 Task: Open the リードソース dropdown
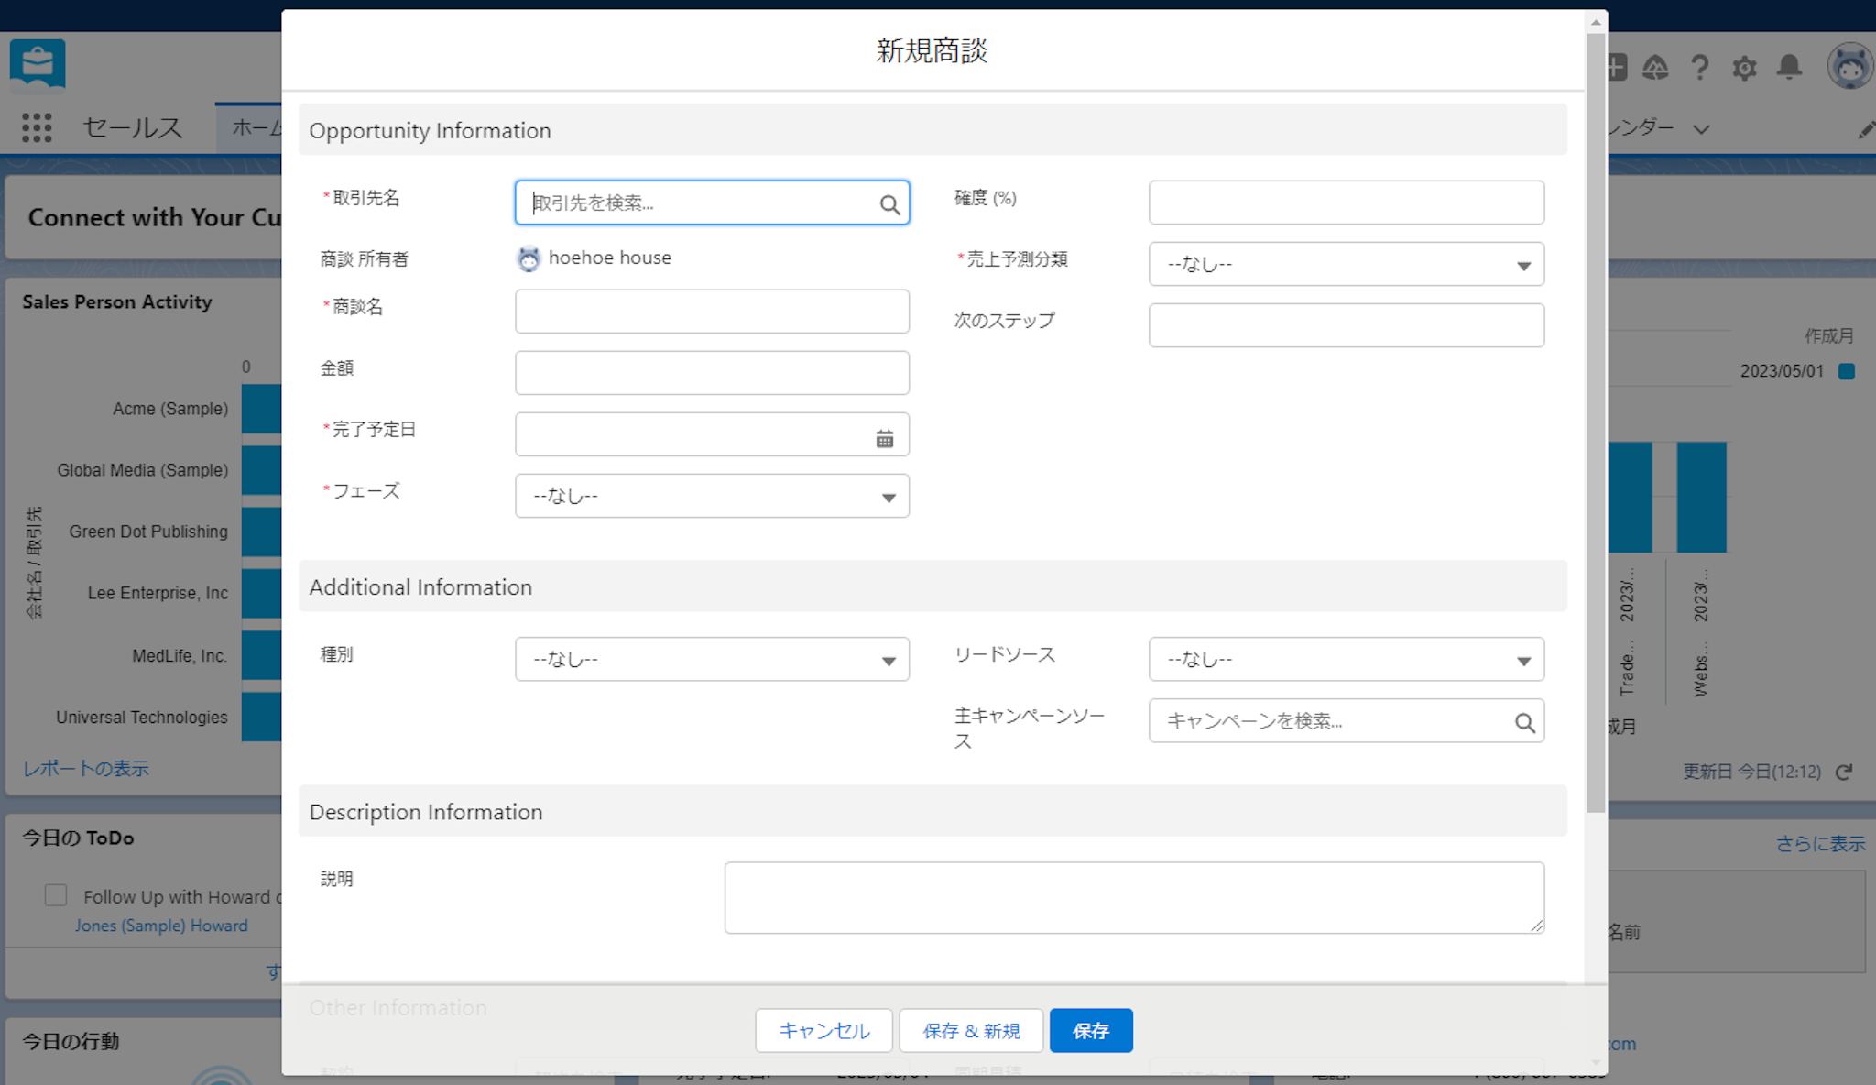(1346, 660)
